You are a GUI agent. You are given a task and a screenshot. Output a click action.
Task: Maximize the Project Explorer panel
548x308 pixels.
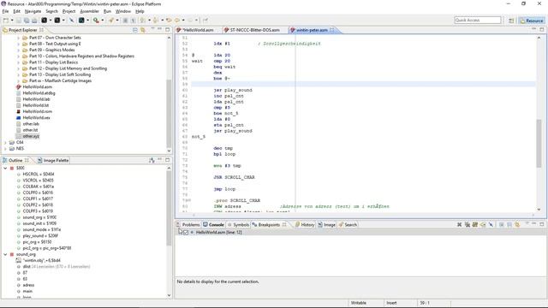[x=168, y=30]
